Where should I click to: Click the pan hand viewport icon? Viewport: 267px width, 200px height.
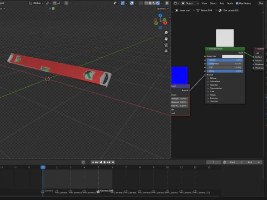(x=166, y=39)
